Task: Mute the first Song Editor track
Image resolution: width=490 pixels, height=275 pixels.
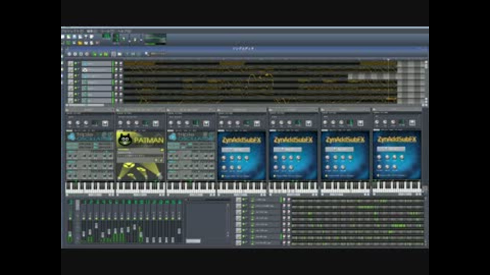Action: 76,63
